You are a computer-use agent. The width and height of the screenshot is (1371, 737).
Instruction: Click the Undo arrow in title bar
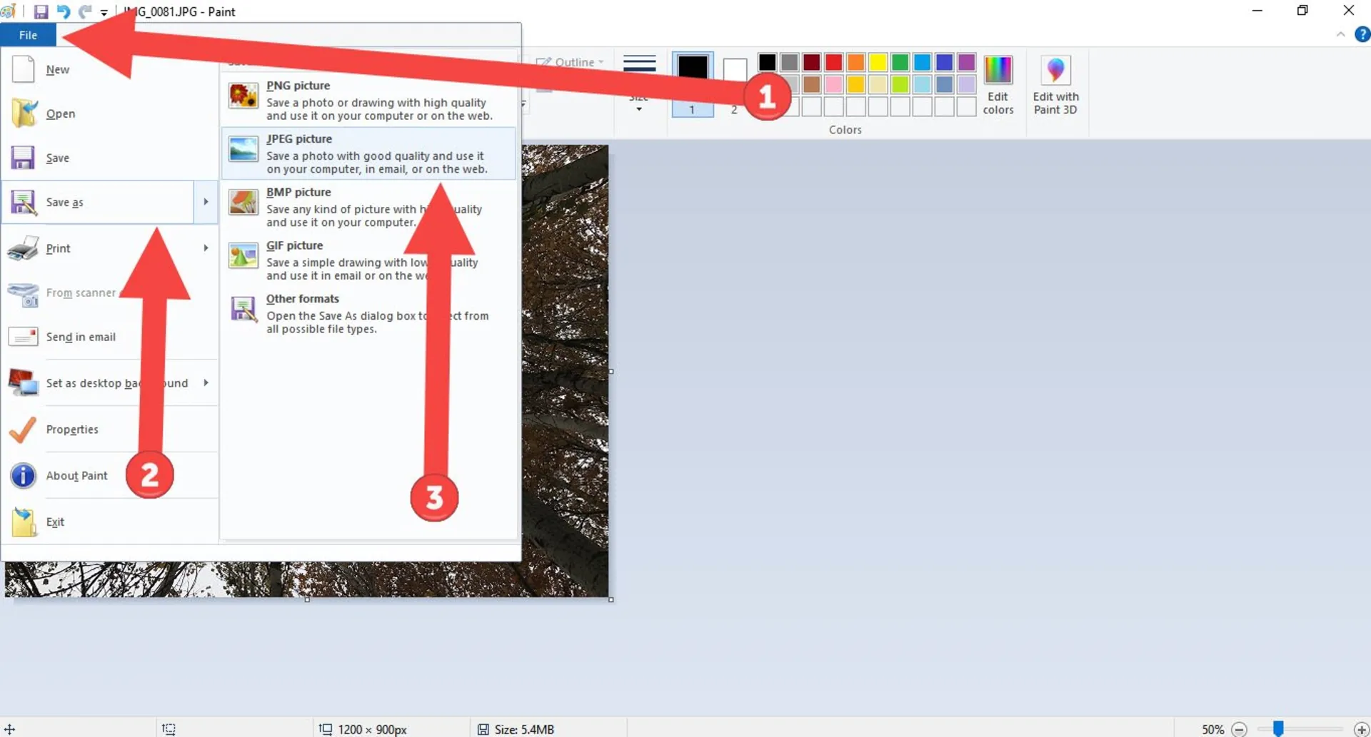coord(63,11)
